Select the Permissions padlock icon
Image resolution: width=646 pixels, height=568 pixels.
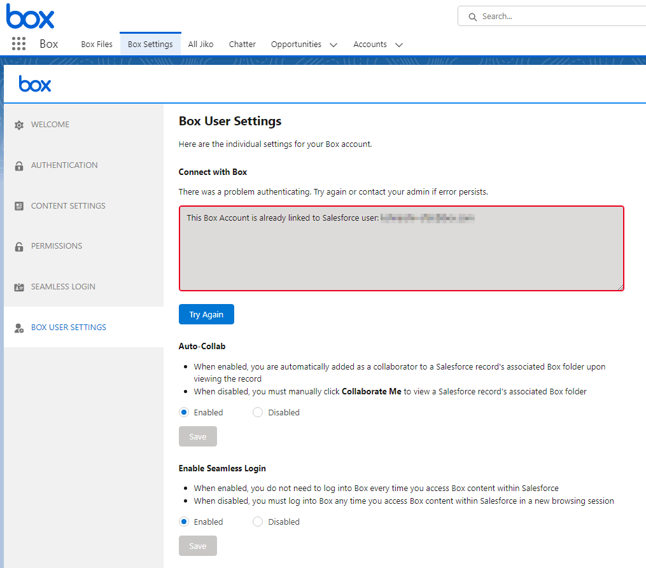[x=18, y=246]
